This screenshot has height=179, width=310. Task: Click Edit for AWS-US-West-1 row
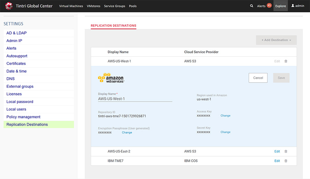(277, 61)
